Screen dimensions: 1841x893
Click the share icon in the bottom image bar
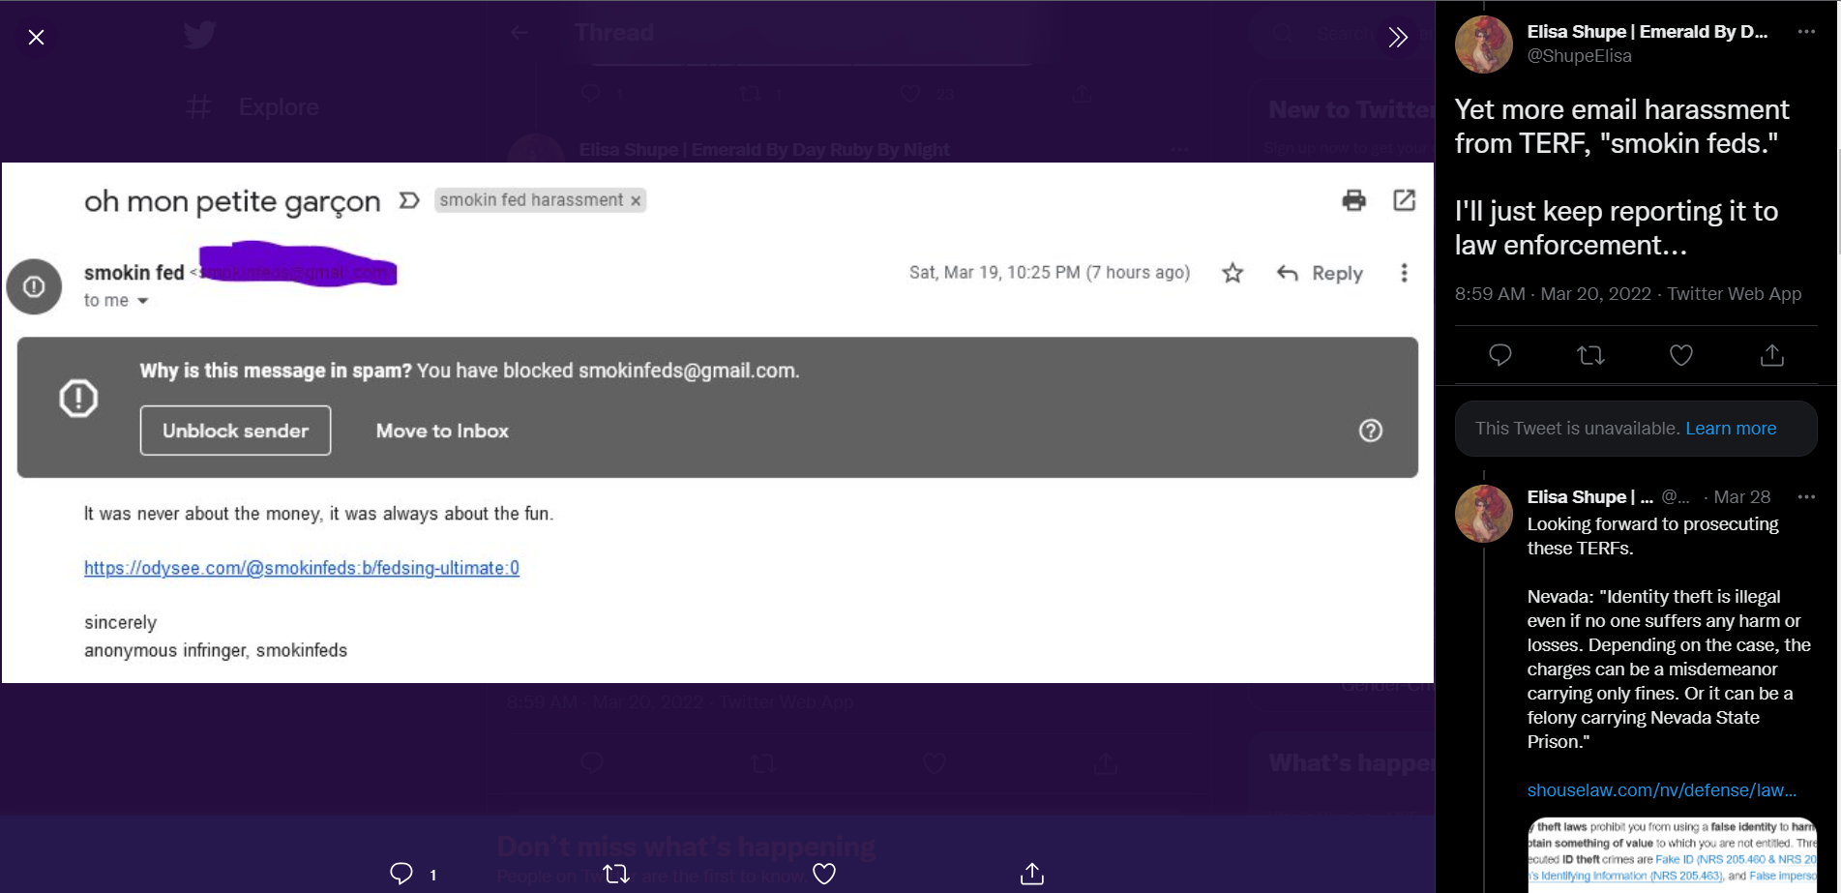(x=1032, y=874)
